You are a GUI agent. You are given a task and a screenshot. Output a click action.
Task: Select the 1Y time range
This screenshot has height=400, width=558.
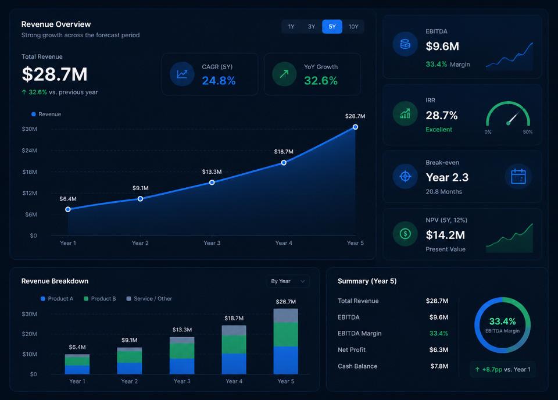click(291, 27)
